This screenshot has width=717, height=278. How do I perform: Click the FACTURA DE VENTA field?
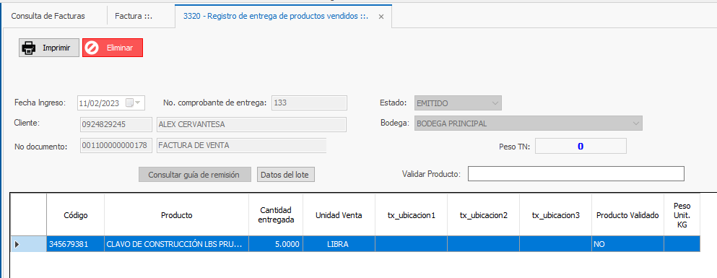[241, 145]
